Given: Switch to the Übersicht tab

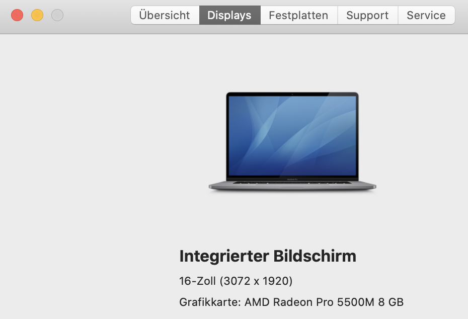Looking at the screenshot, I should pyautogui.click(x=165, y=15).
